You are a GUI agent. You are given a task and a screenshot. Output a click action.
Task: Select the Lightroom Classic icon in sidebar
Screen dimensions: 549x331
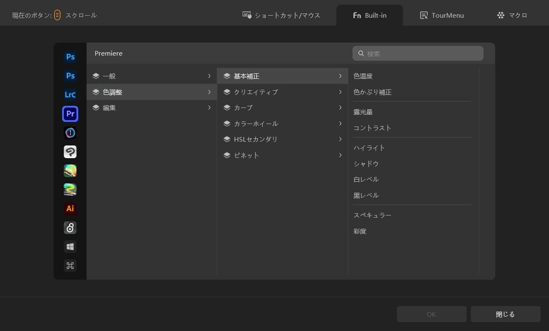tap(70, 95)
